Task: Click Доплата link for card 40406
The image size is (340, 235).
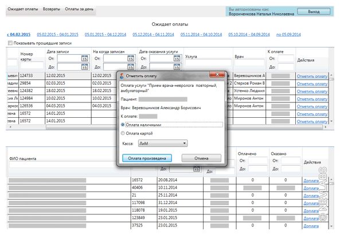Action: coord(311,188)
